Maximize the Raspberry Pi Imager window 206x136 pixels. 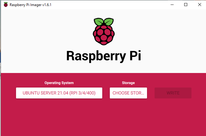pyautogui.click(x=186, y=5)
